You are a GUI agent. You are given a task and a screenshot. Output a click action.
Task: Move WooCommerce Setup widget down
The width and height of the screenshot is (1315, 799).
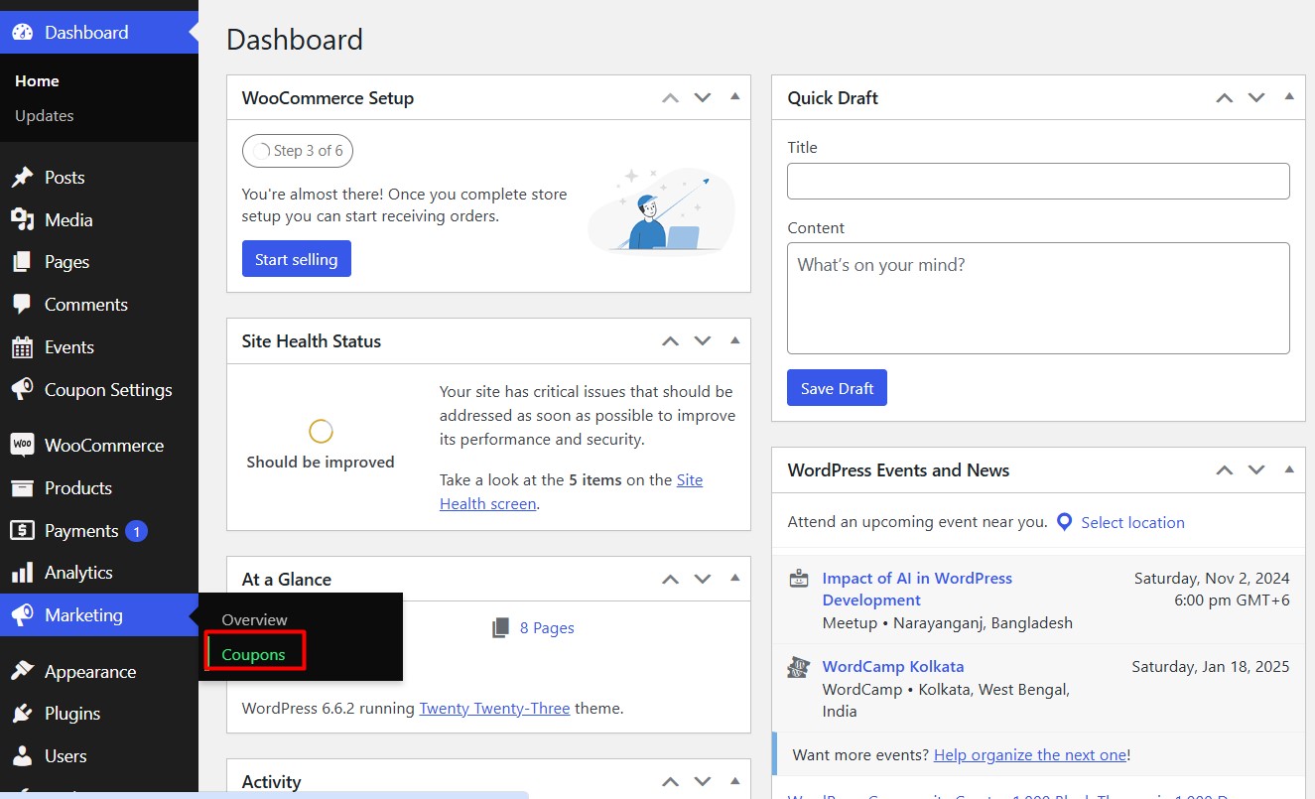(703, 97)
